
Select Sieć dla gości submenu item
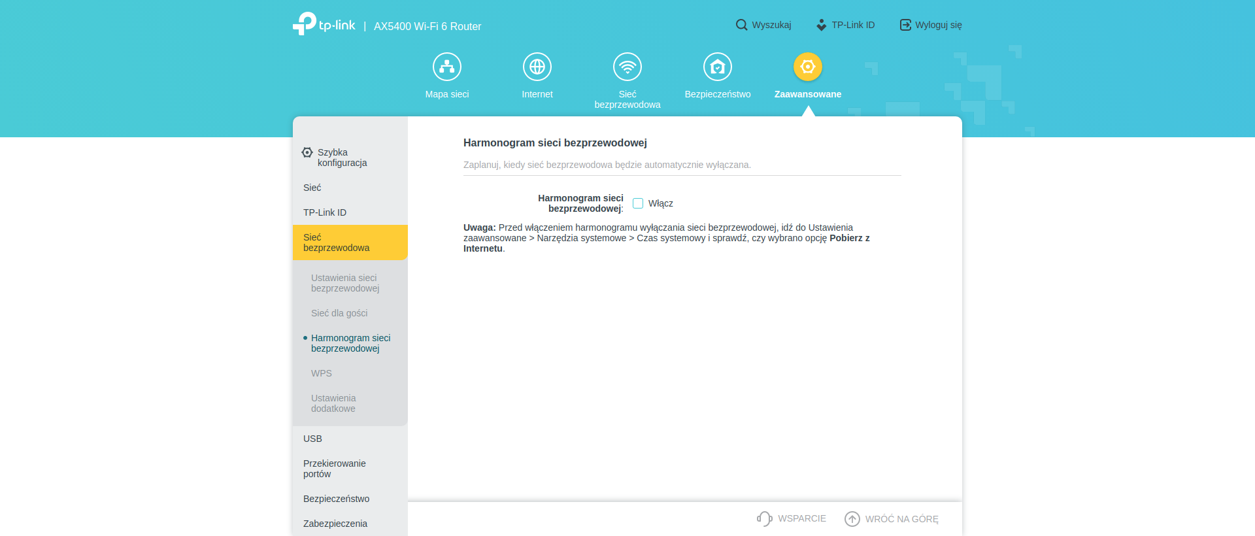[x=339, y=313]
